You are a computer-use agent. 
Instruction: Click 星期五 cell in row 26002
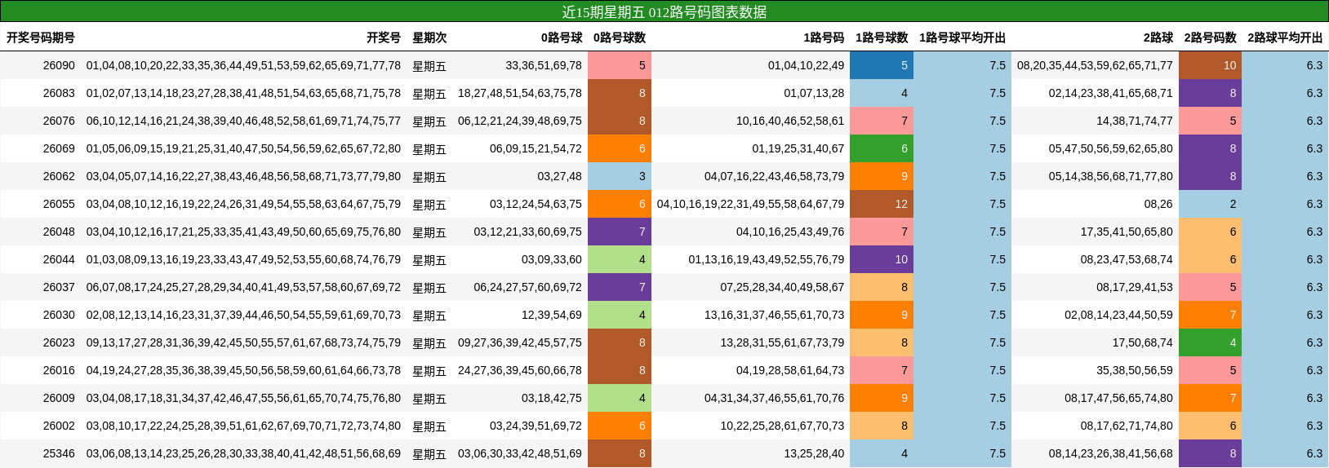tap(429, 426)
